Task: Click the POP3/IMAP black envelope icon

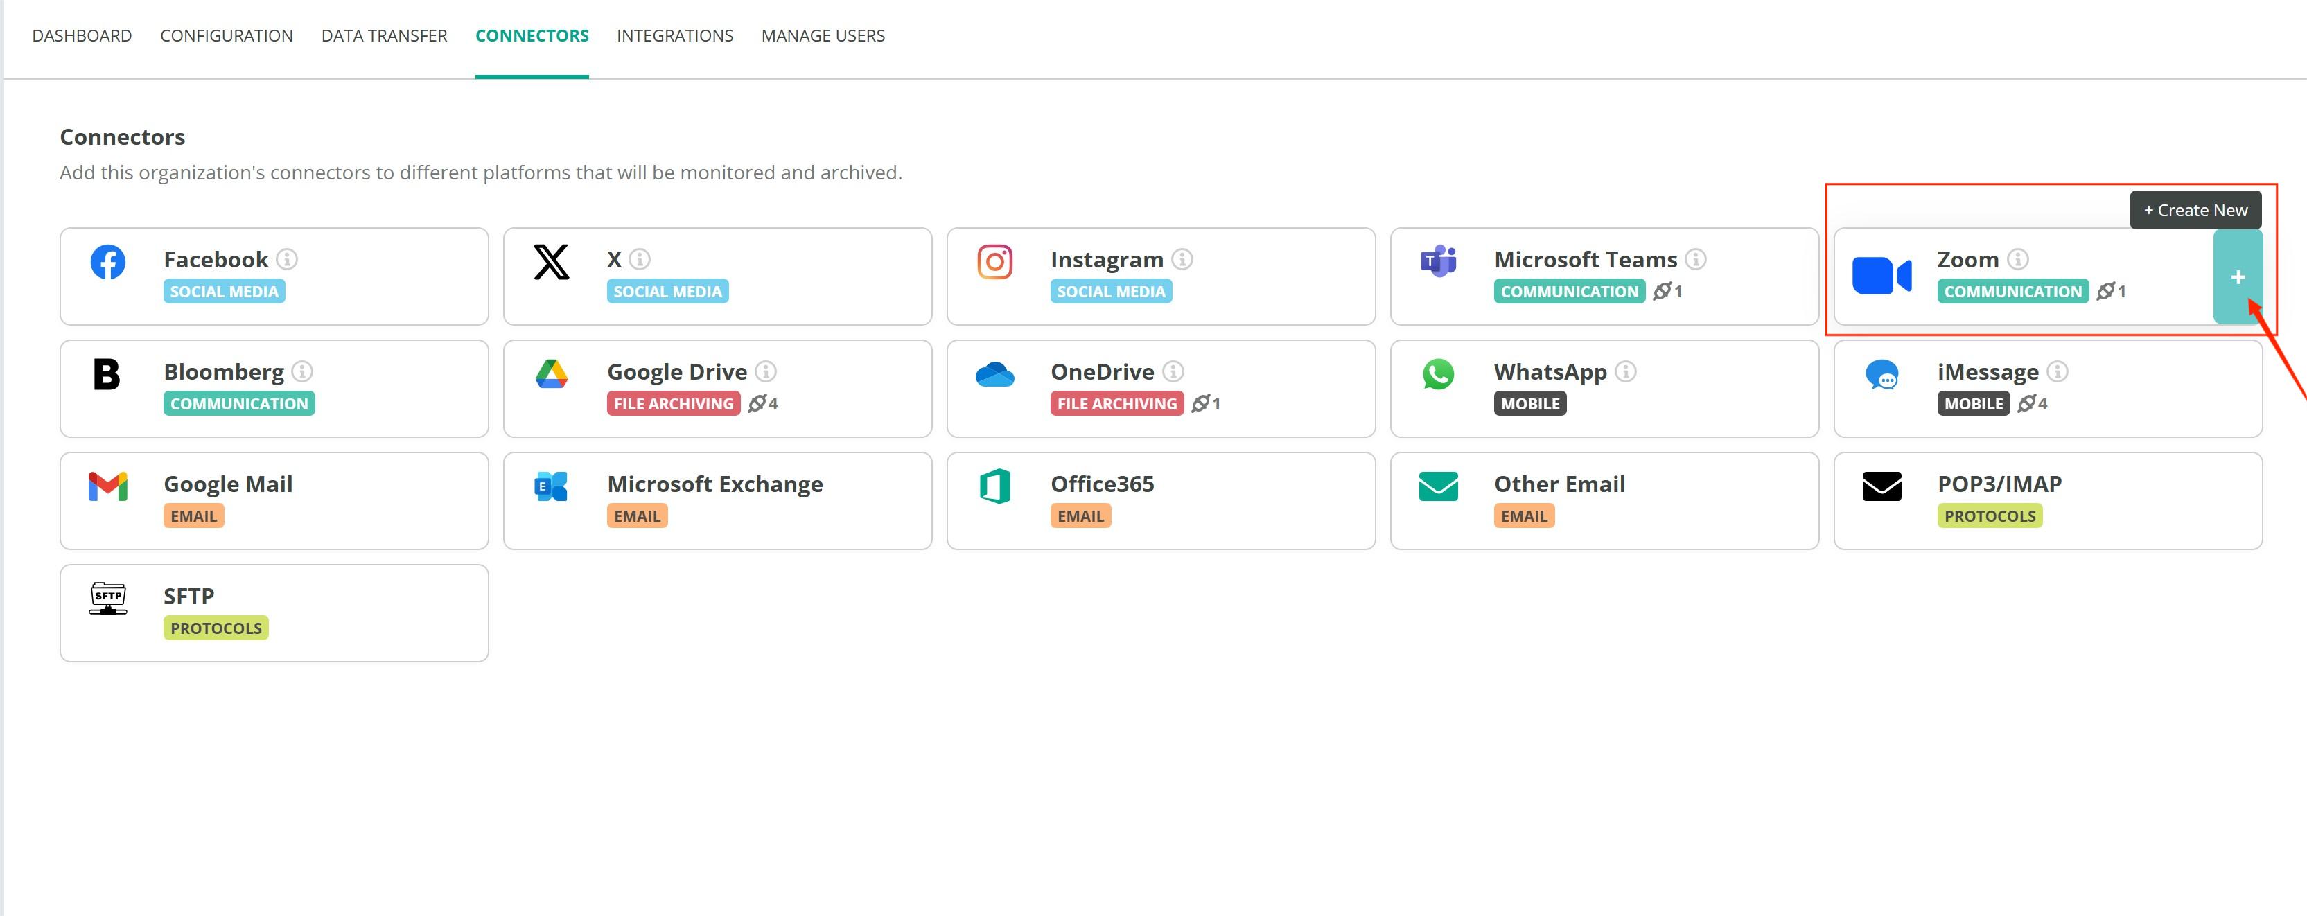Action: 1881,486
